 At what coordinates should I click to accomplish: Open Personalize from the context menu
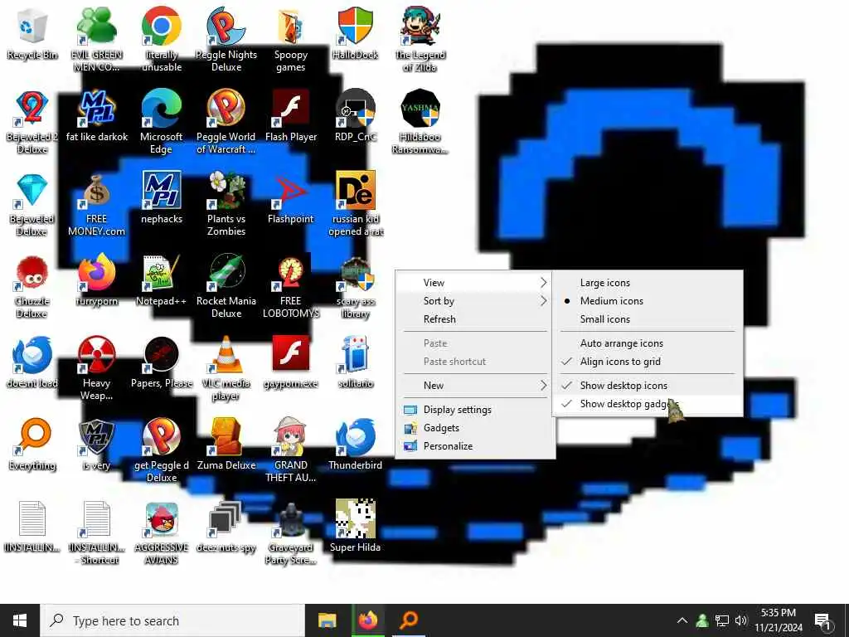[475, 445]
